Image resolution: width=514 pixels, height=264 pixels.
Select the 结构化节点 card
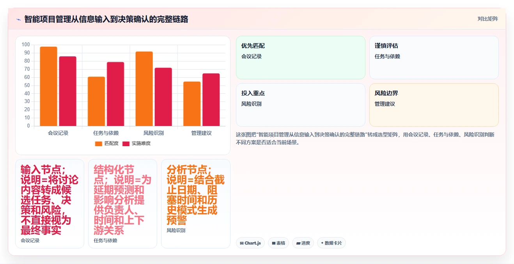pos(122,204)
